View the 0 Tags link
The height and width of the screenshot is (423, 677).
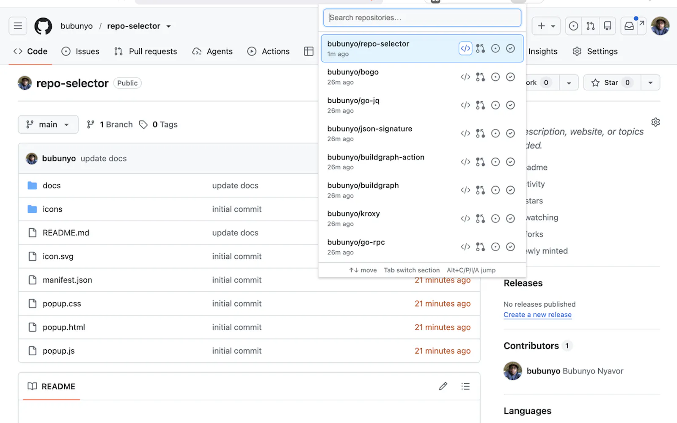159,124
